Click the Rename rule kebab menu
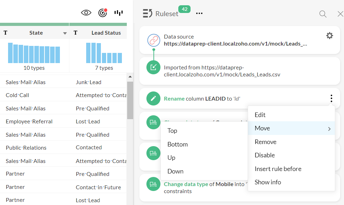 click(331, 98)
